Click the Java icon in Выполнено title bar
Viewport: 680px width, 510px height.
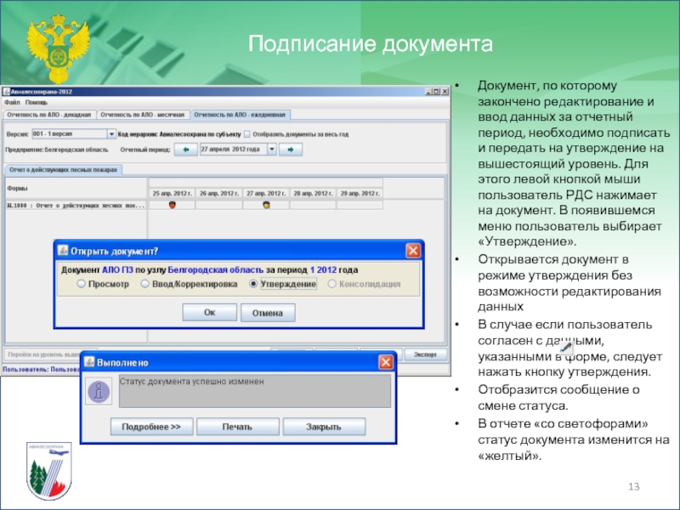click(x=89, y=360)
